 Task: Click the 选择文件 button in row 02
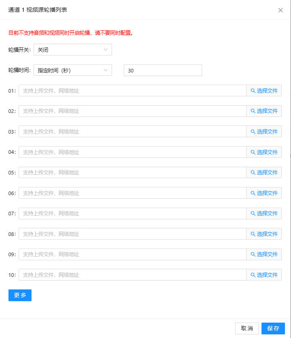point(264,111)
